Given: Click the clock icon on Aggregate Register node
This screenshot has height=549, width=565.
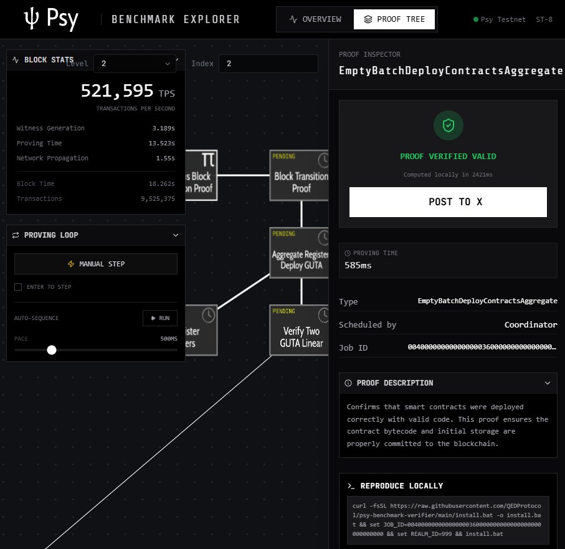Looking at the screenshot, I should [324, 238].
